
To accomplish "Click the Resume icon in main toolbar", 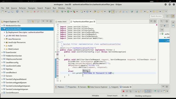I will pos(28,12).
